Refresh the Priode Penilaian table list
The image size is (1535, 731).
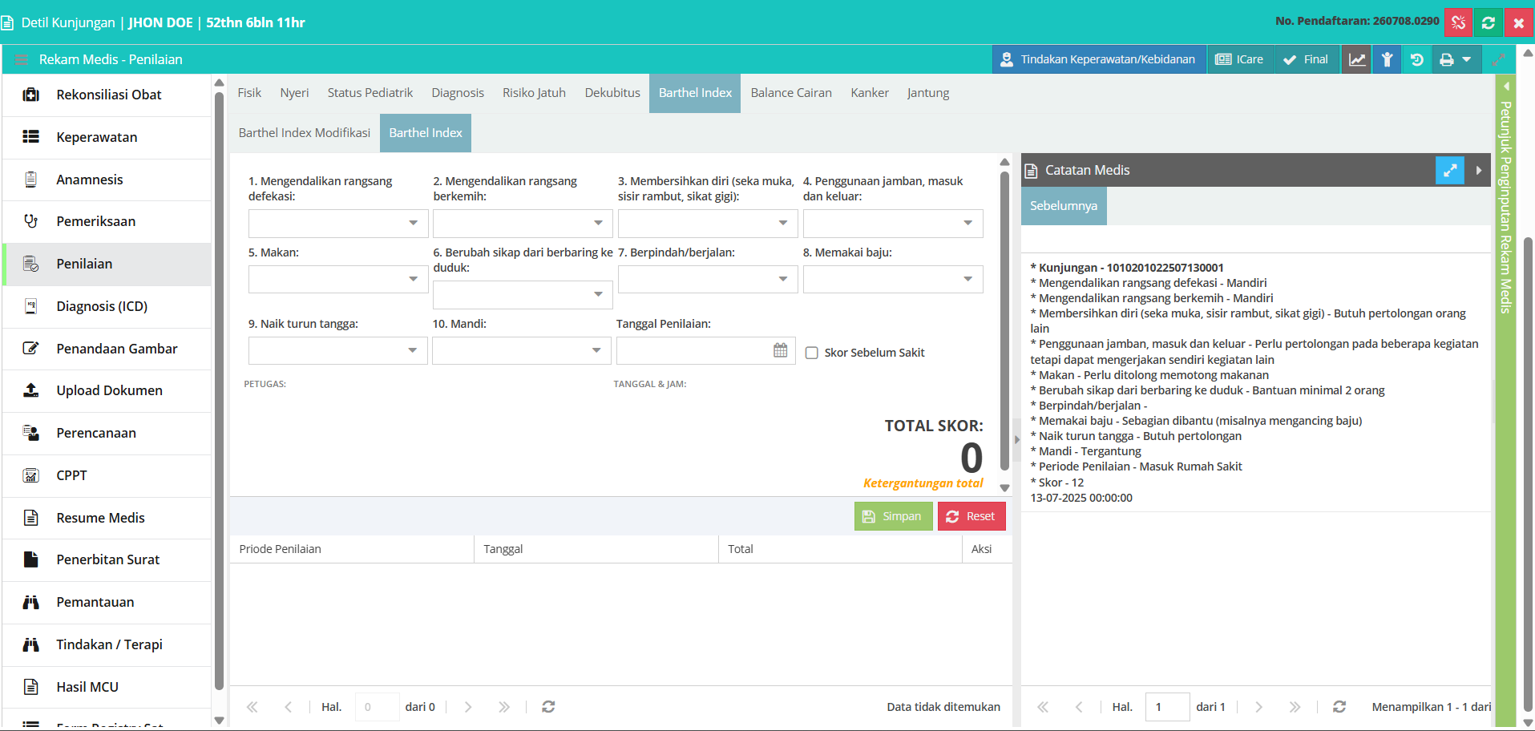click(x=548, y=707)
